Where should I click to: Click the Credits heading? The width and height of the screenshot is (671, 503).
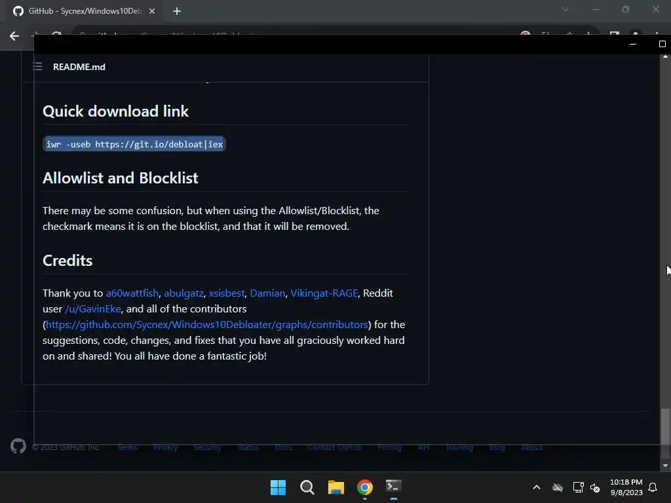tap(67, 261)
